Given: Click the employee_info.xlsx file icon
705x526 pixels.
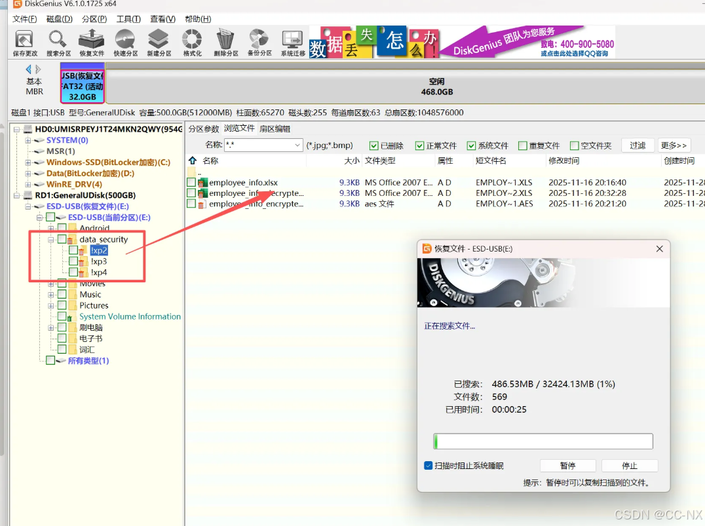Looking at the screenshot, I should [202, 183].
